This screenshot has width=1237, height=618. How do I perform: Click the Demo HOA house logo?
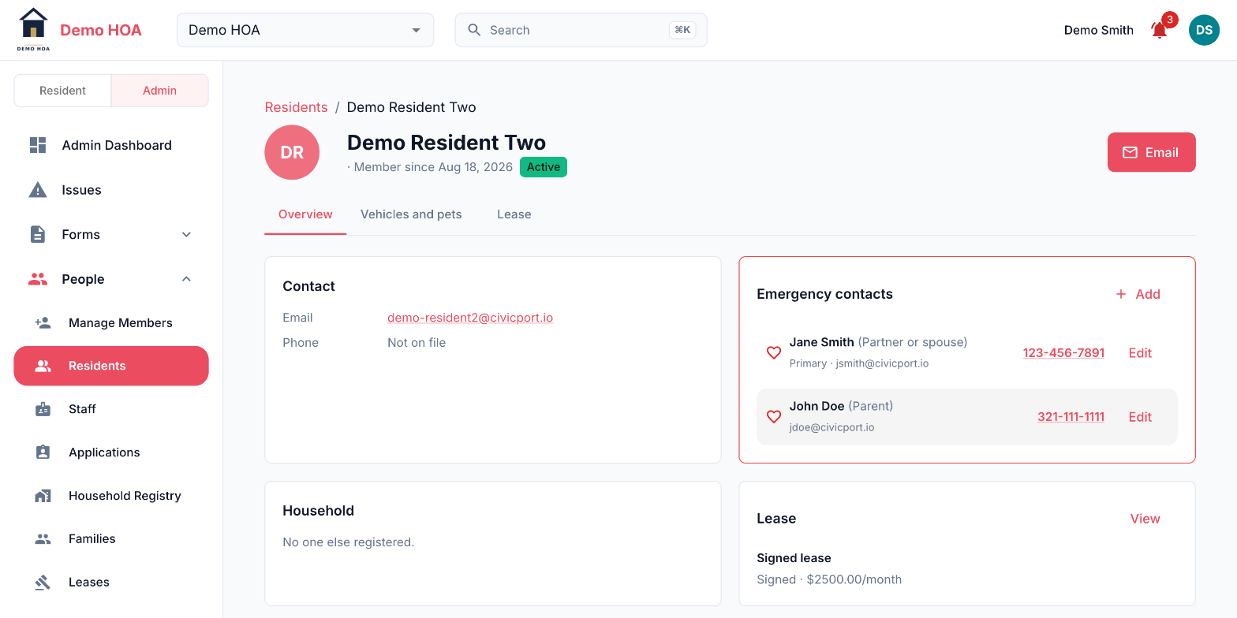(x=33, y=29)
